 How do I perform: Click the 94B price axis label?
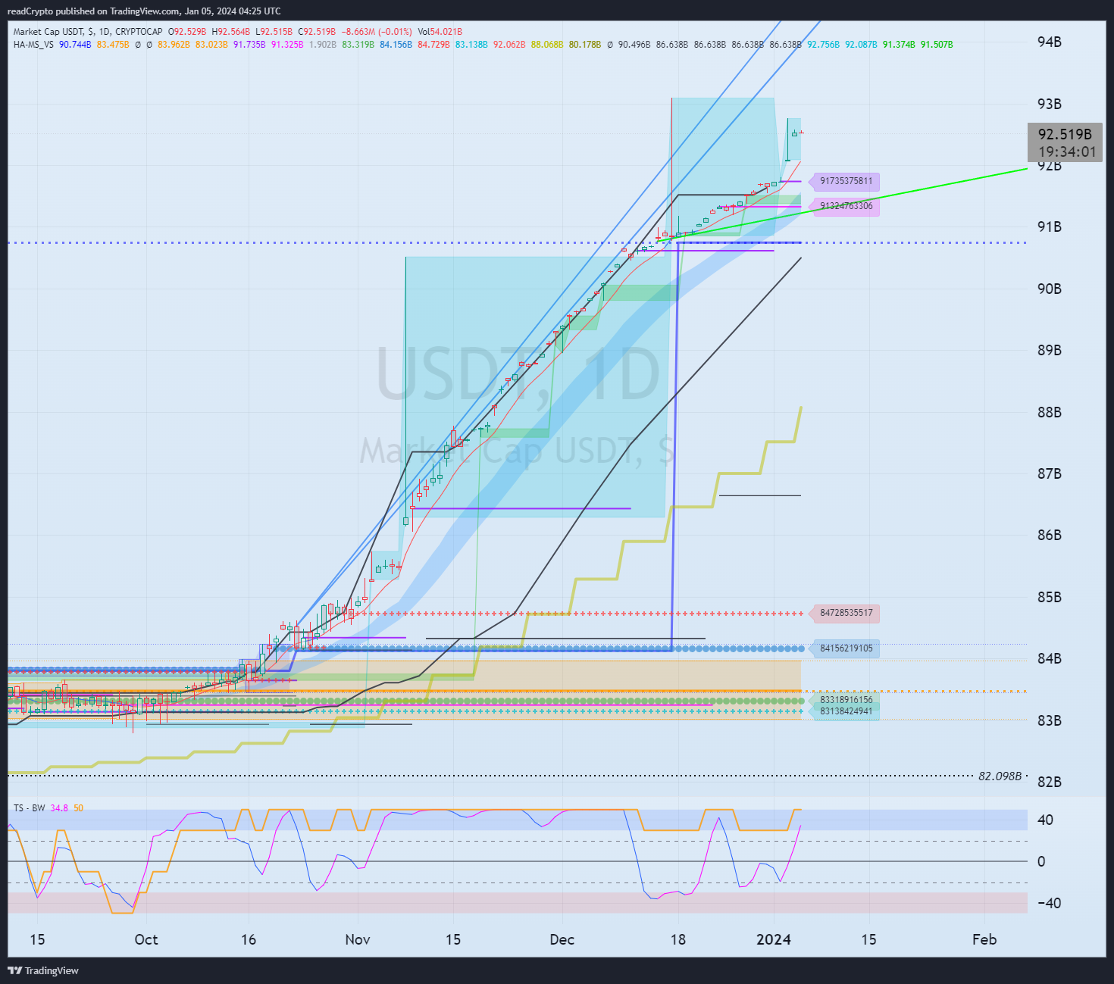point(1050,42)
